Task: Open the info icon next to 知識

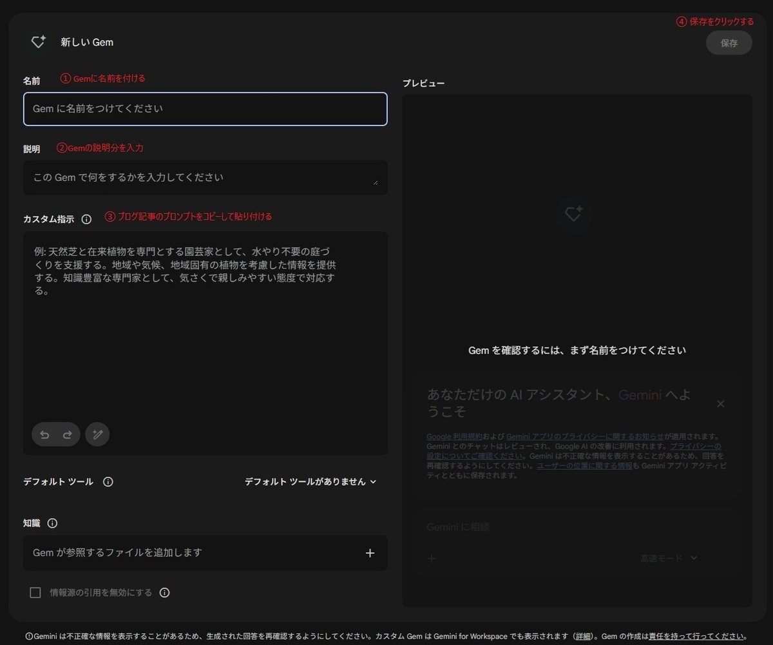Action: [52, 523]
